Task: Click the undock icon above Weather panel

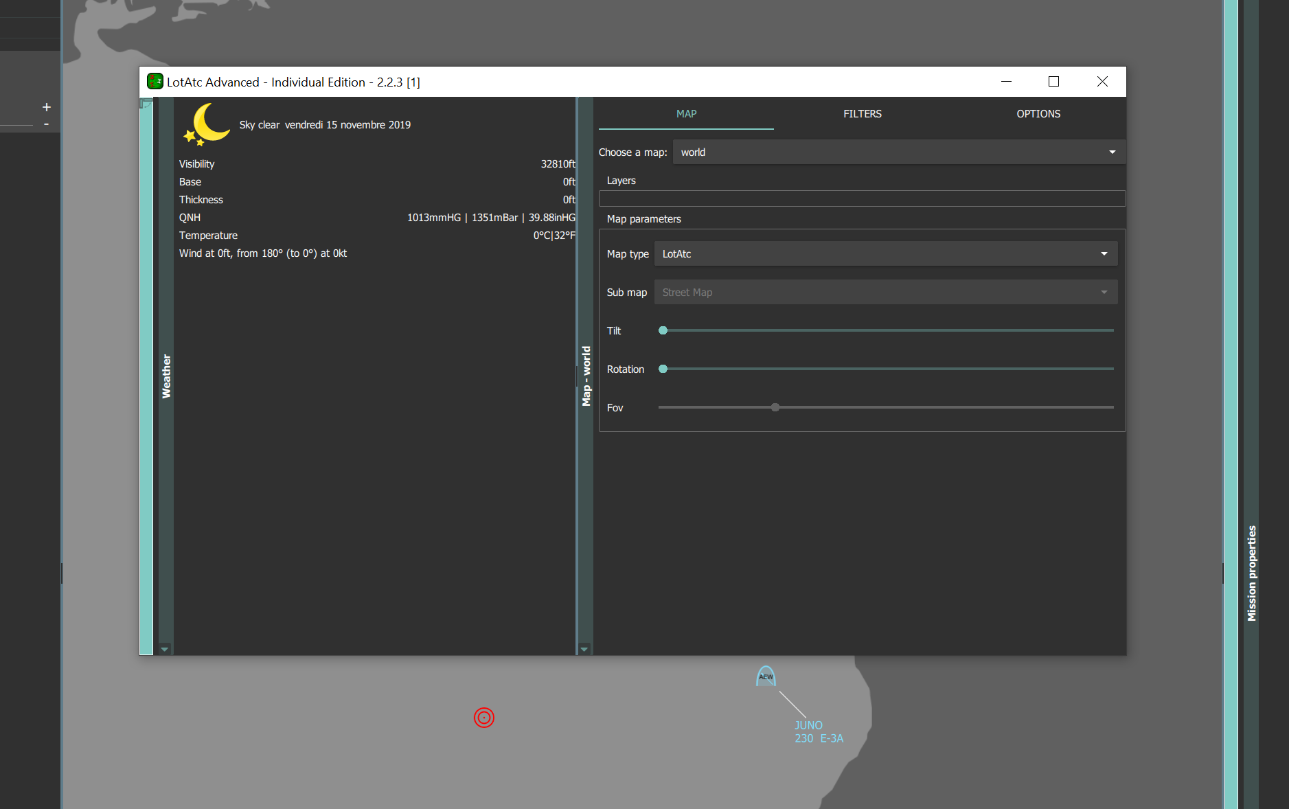Action: click(x=146, y=103)
